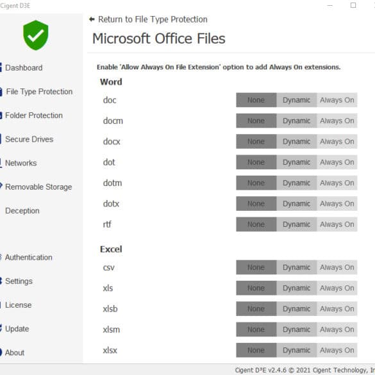This screenshot has height=375, width=375.
Task: Set xls protection to None
Action: [256, 288]
